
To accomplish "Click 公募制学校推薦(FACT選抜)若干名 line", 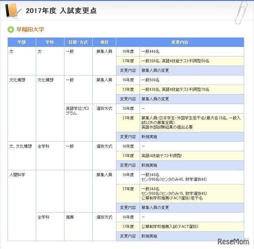I will coord(172,198).
